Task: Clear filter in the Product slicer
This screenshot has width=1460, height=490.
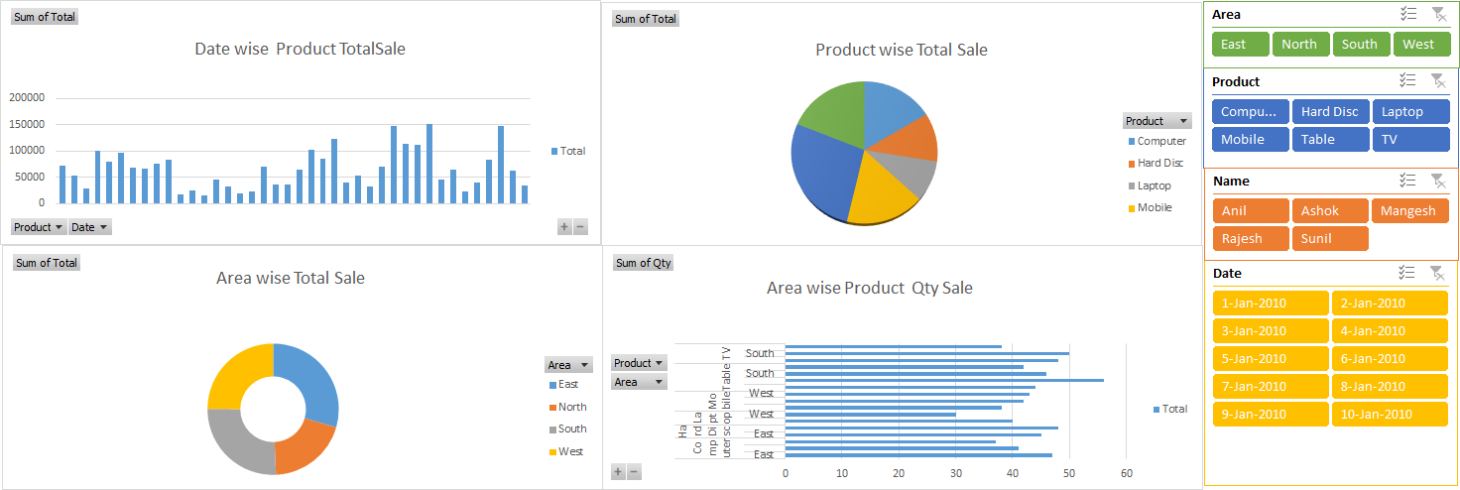Action: click(1438, 81)
